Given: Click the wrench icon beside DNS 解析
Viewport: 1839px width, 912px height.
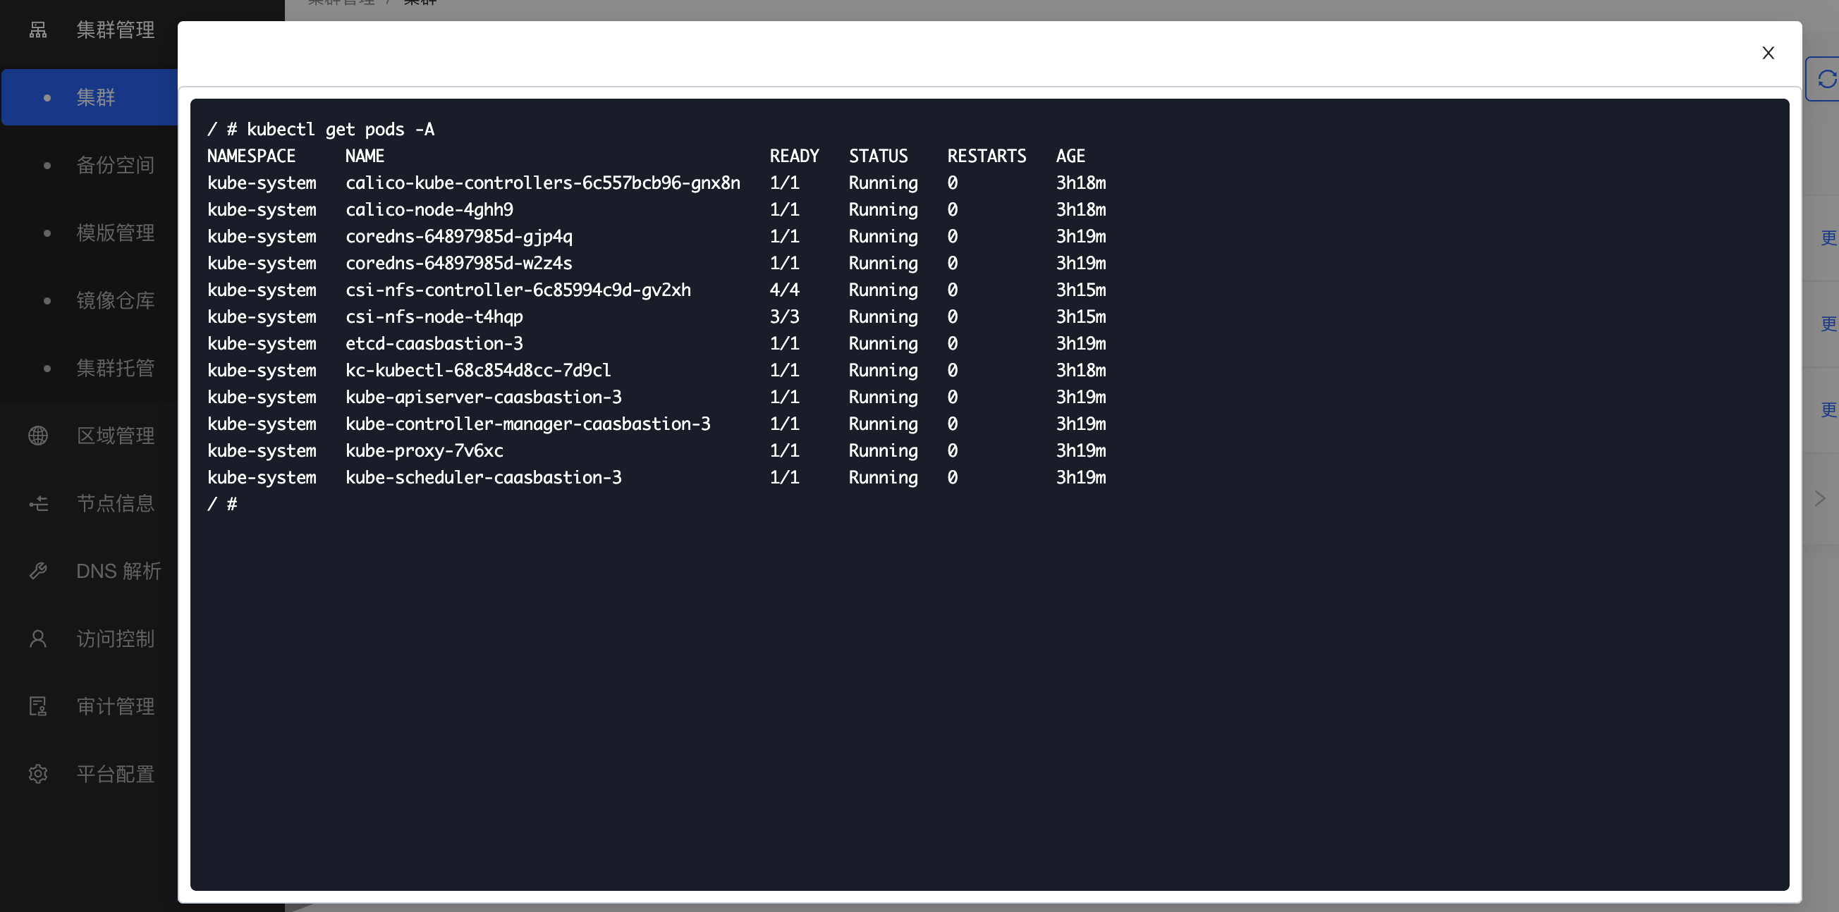Looking at the screenshot, I should coord(38,571).
